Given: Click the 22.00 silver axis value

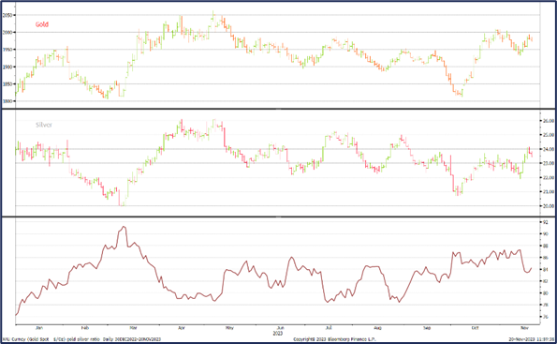Looking at the screenshot, I should [549, 177].
